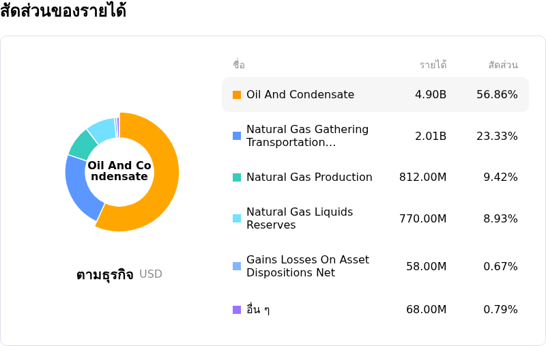
Task: Click the blue Natural Gas Gathering swatch
Action: [237, 136]
